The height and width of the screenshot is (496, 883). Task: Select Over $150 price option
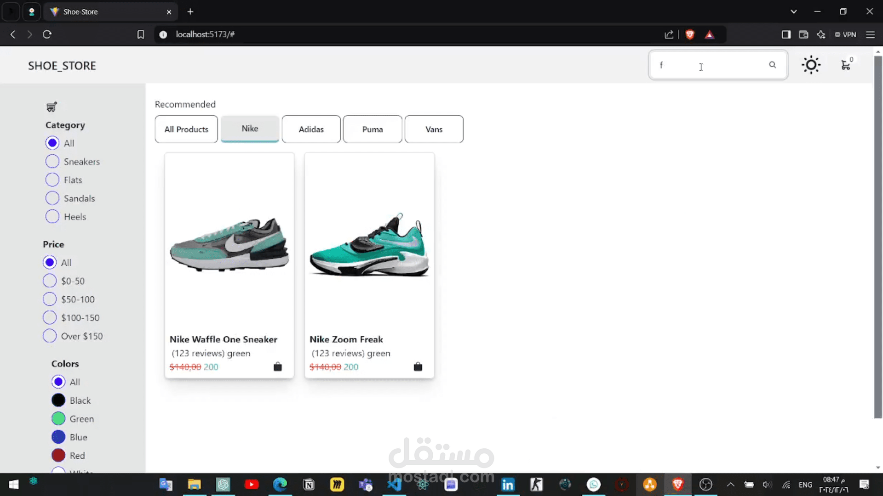tap(50, 336)
